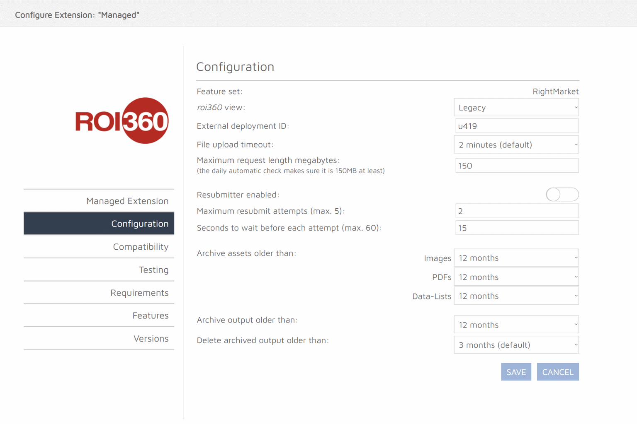Open the Requirements section

tap(139, 293)
